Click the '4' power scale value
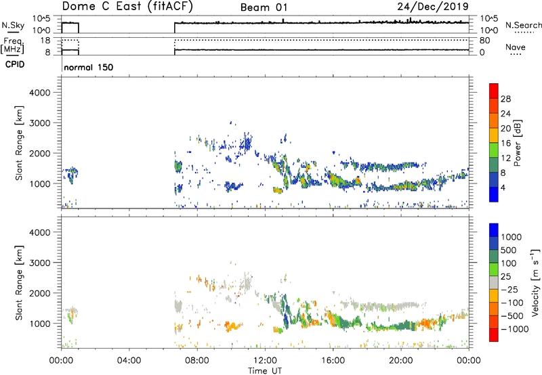The height and width of the screenshot is (375, 542). (x=503, y=187)
